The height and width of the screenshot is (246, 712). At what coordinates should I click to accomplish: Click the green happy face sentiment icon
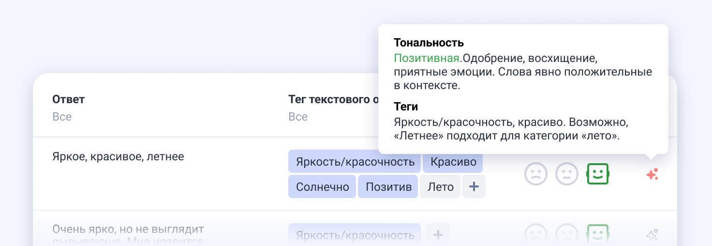(x=598, y=174)
